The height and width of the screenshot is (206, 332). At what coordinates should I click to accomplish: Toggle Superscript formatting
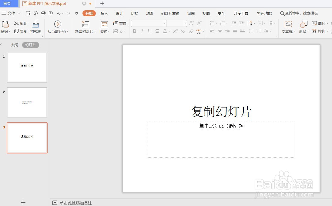pyautogui.click(x=175, y=31)
